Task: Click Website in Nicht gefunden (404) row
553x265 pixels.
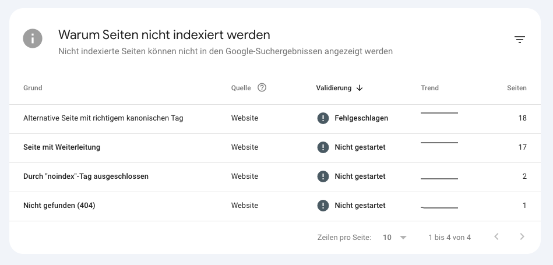Action: (x=244, y=206)
